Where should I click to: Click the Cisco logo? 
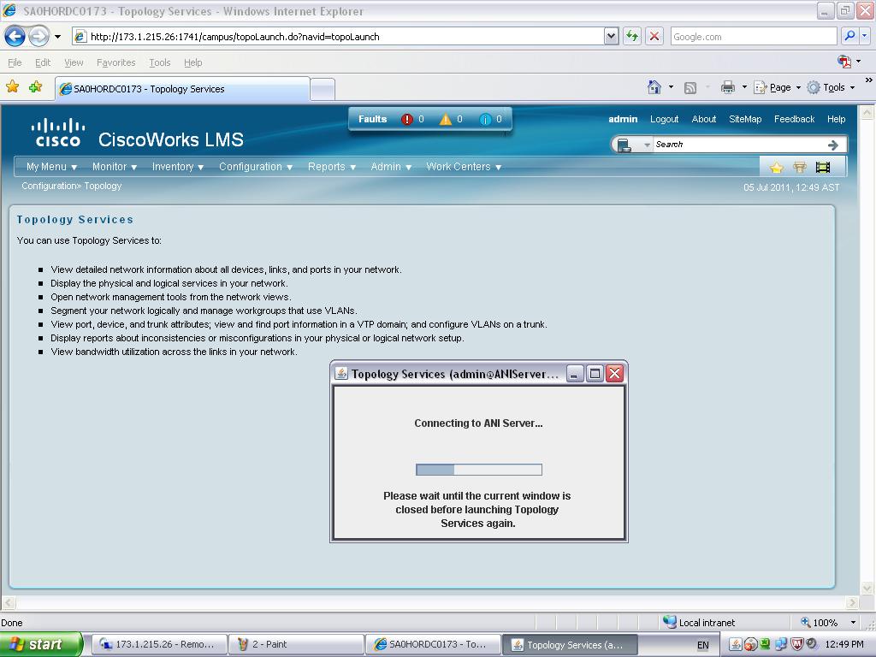coord(58,132)
